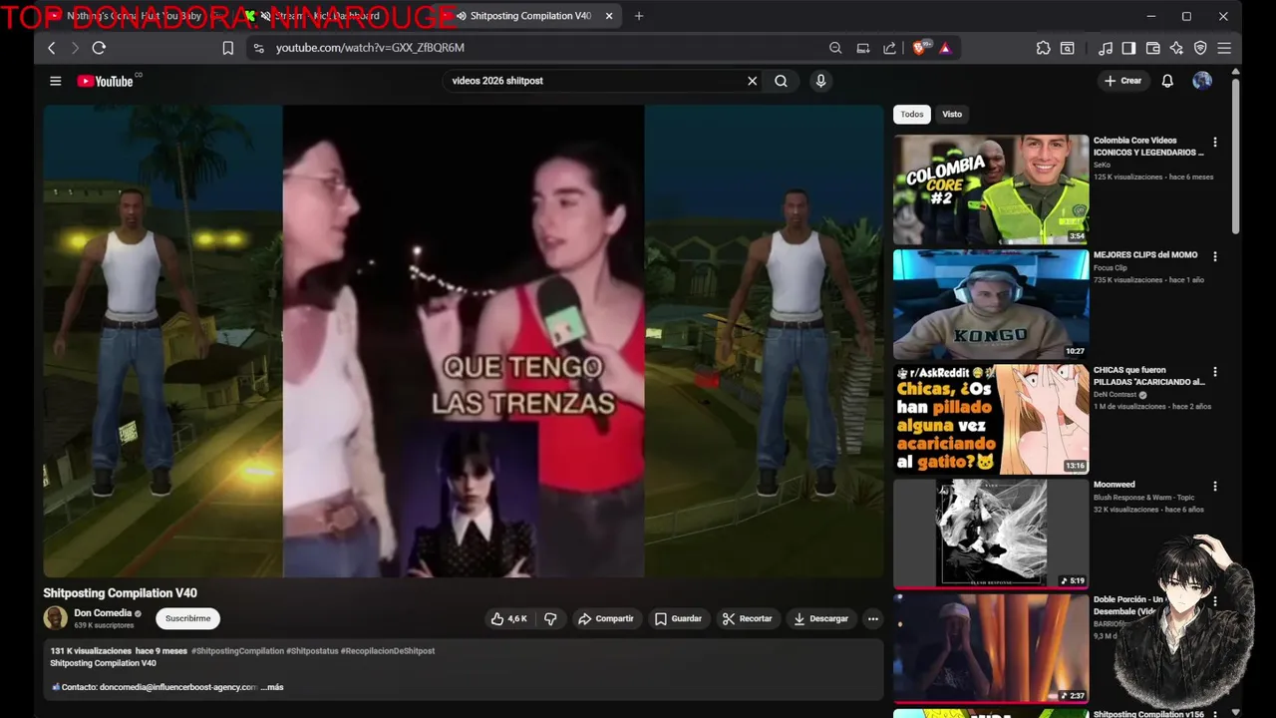Open the Brave Shields lion icon

[921, 48]
